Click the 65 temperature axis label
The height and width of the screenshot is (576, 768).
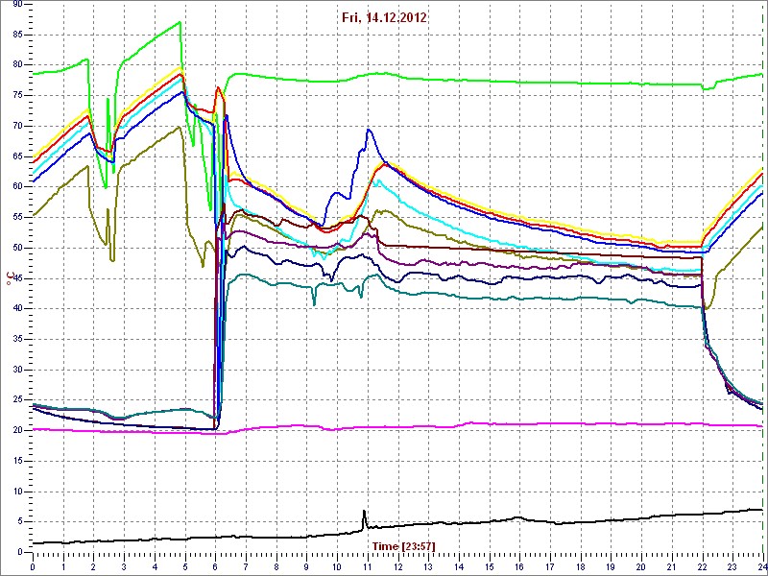[x=17, y=156]
